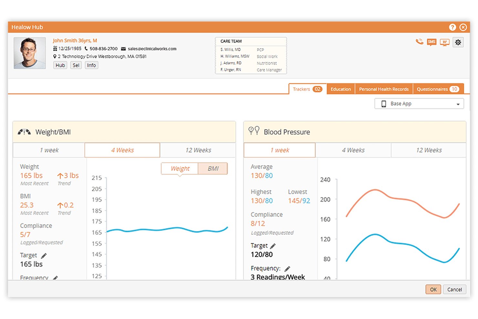Click the phone icon beside 508-836-2700
The height and width of the screenshot is (319, 478).
(x=86, y=48)
